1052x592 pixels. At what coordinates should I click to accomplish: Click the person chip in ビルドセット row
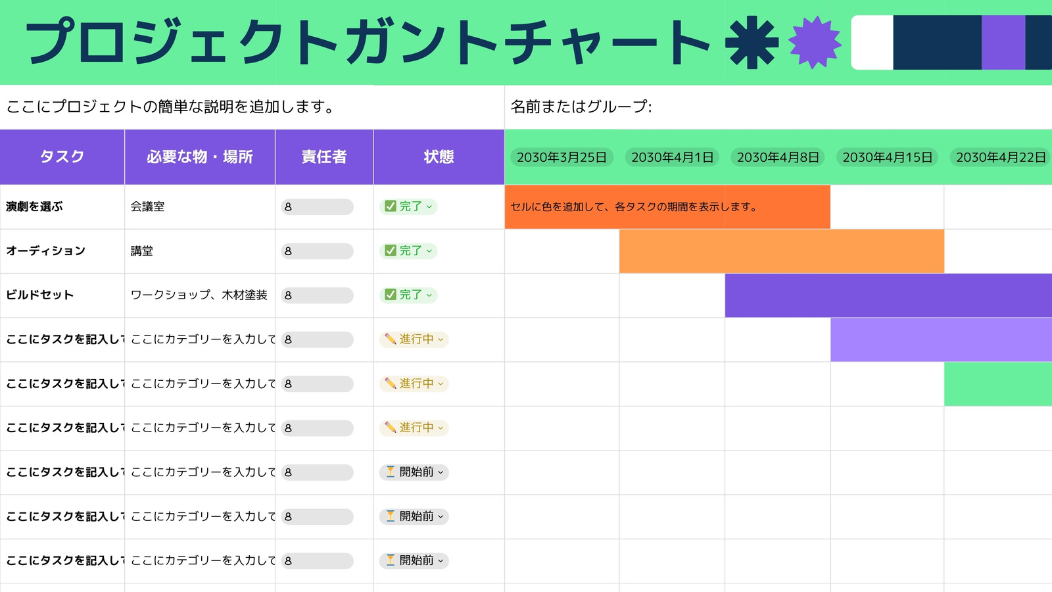(318, 295)
